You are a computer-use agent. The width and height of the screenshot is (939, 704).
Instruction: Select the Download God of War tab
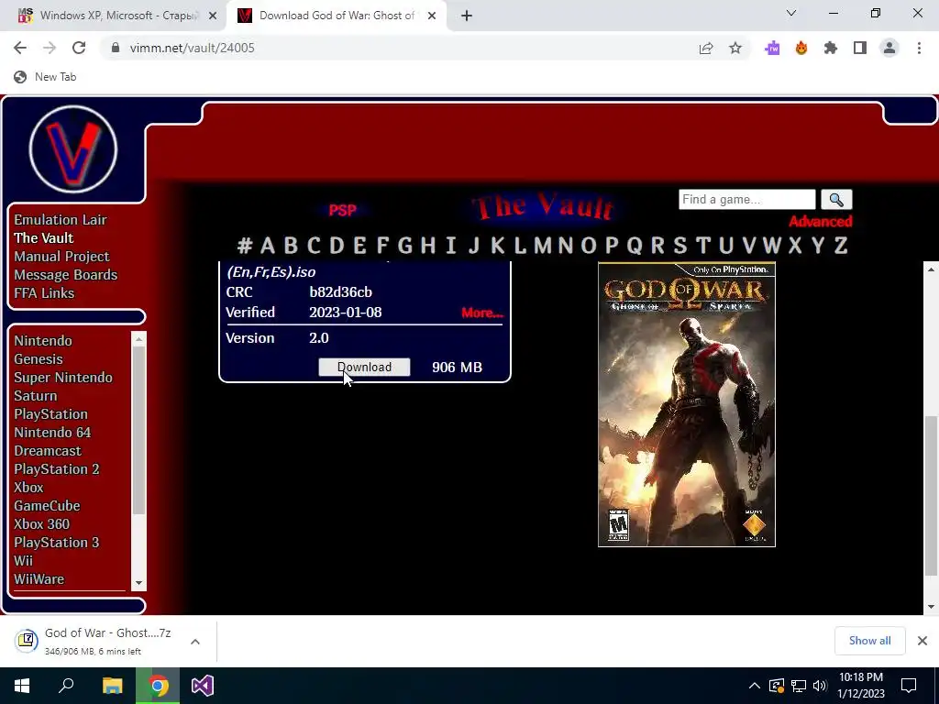tap(337, 16)
